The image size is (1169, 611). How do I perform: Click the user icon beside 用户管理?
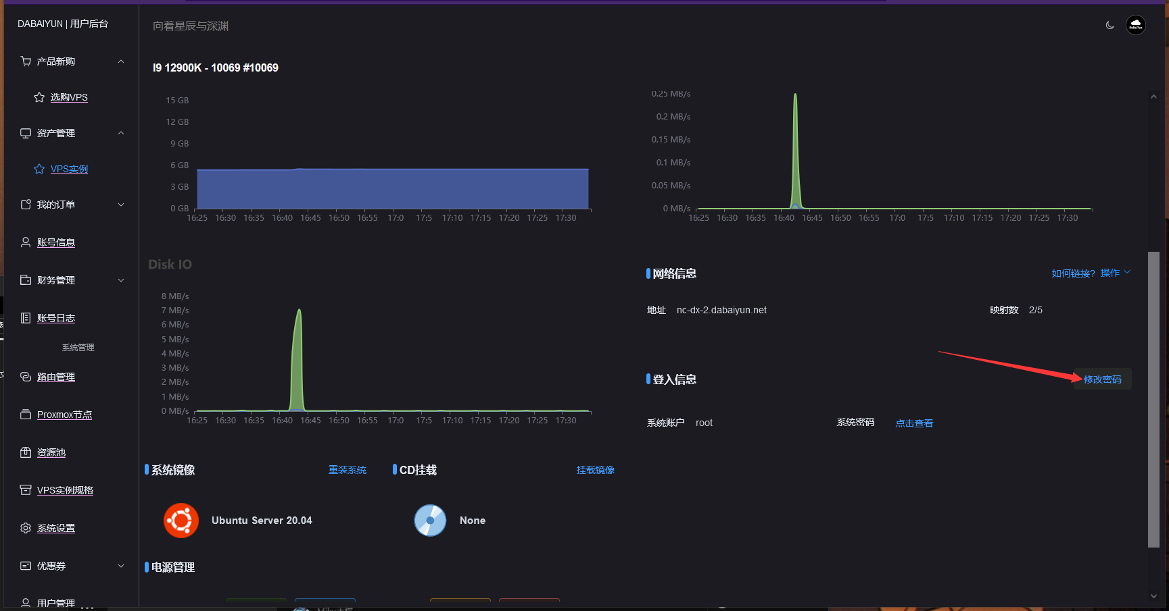[26, 603]
